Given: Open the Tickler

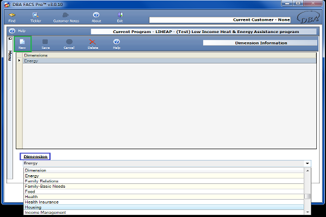Looking at the screenshot, I should click(x=35, y=18).
